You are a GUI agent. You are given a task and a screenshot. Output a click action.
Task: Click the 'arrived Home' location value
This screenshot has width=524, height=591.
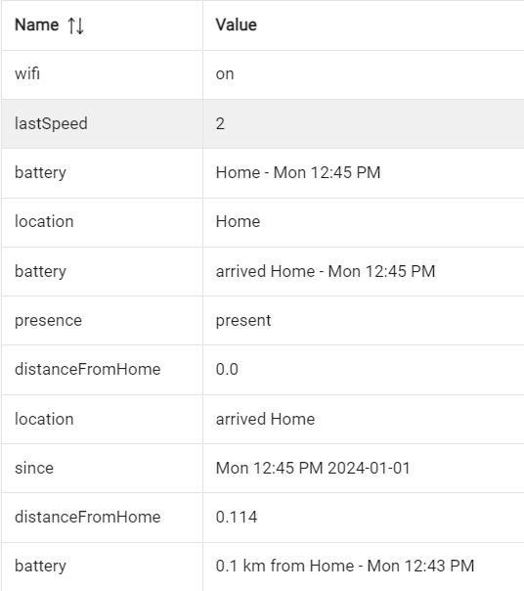click(x=265, y=419)
